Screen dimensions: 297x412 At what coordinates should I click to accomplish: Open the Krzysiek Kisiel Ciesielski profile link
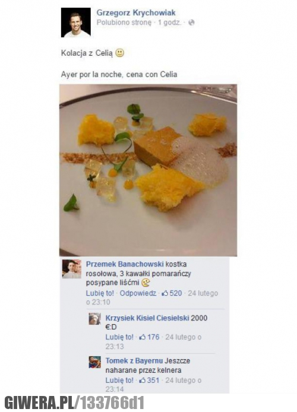(x=147, y=318)
